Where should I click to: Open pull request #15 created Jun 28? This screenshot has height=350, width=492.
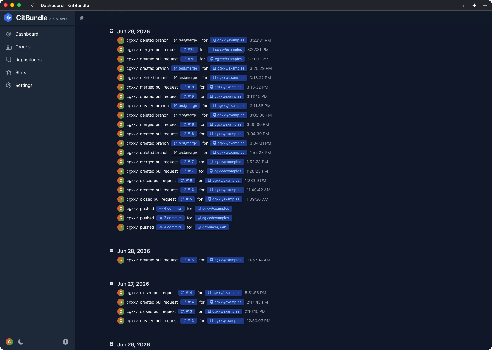pyautogui.click(x=188, y=260)
